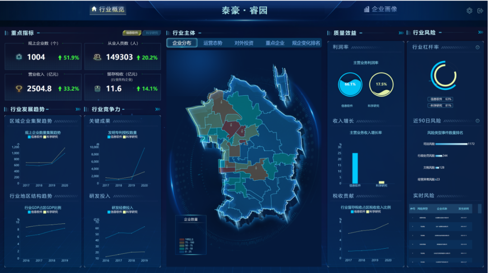
Task: Expand the 行业风险 panel arrows
Action: pos(480,32)
